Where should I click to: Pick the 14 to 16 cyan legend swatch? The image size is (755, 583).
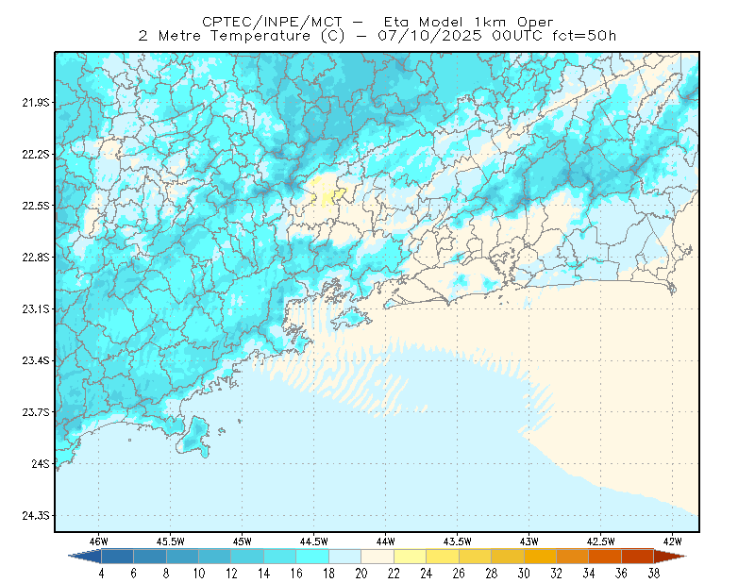tap(279, 556)
